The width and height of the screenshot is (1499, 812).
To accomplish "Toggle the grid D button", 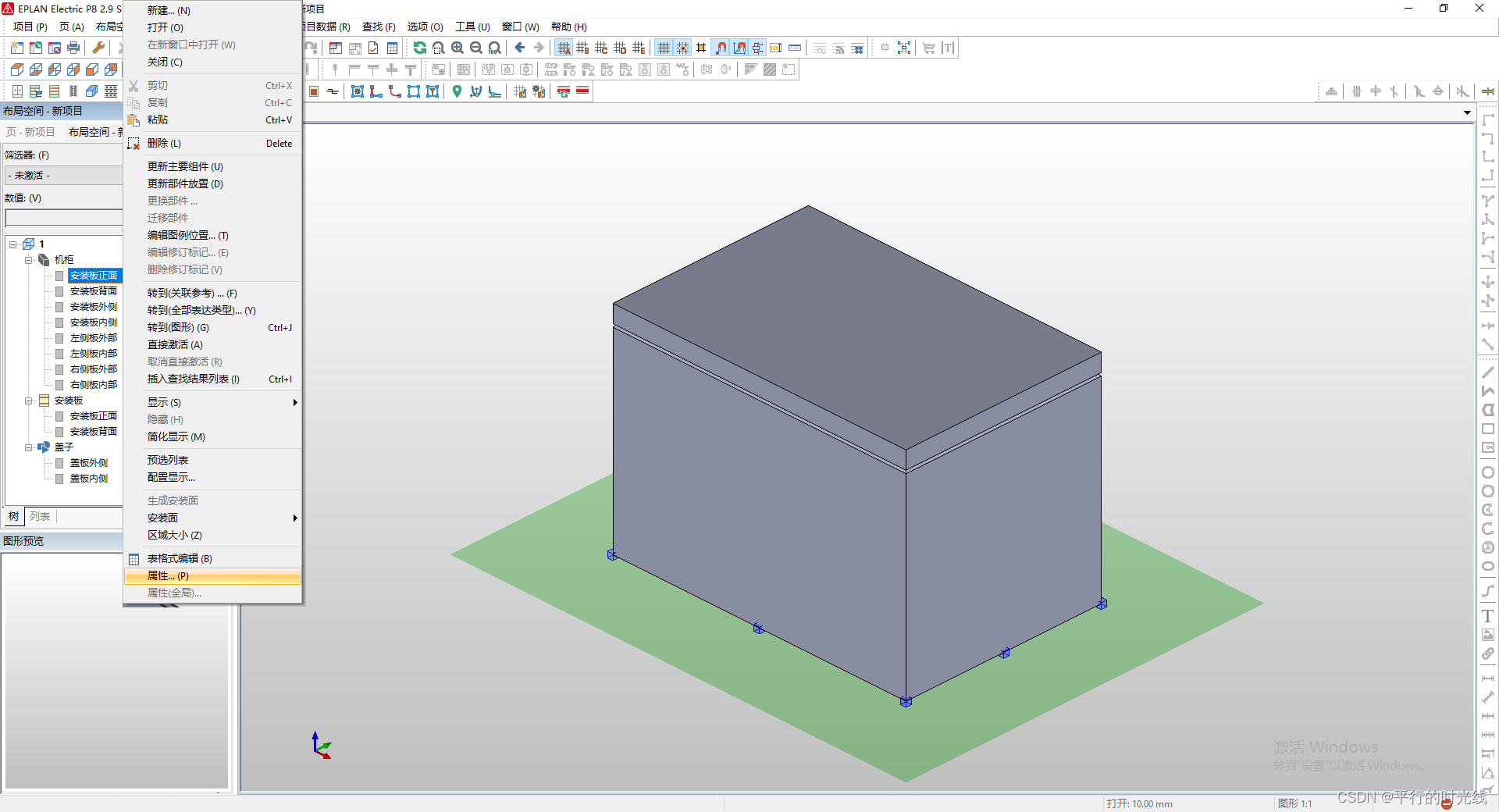I will pos(620,48).
